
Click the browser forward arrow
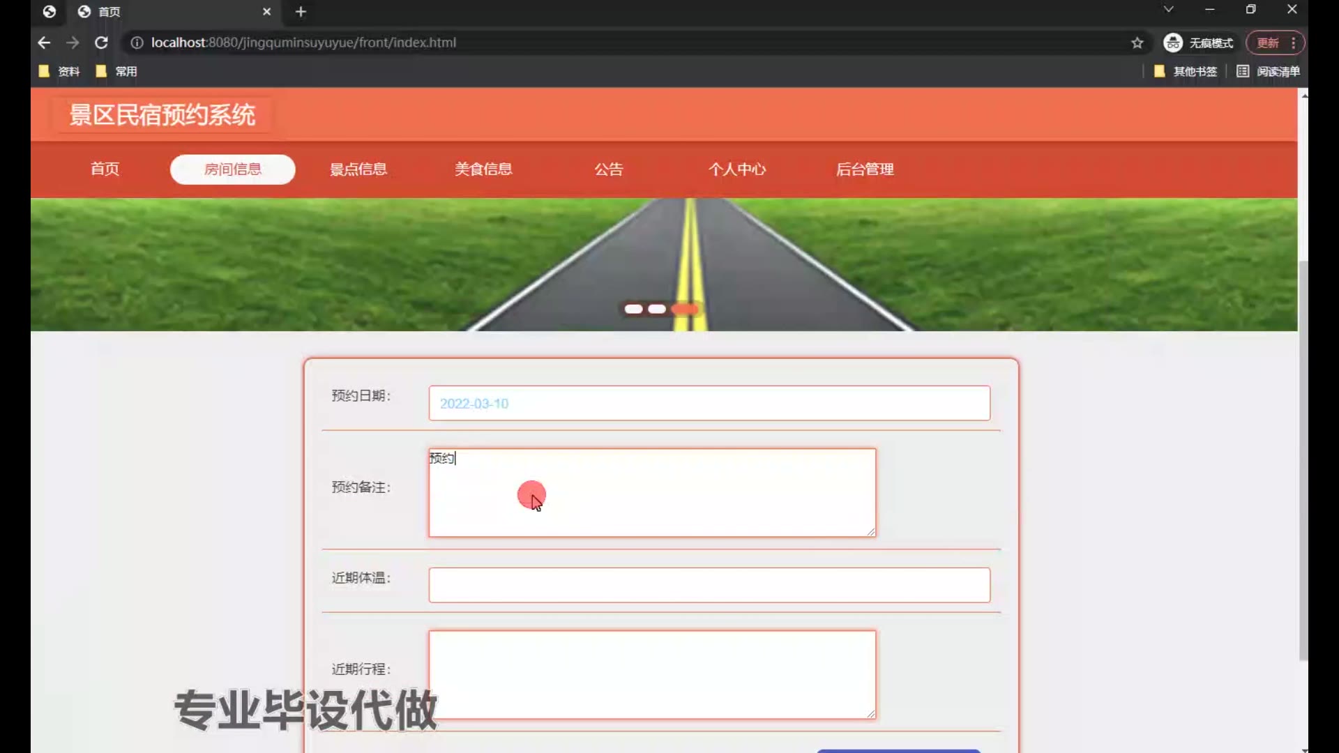click(73, 43)
